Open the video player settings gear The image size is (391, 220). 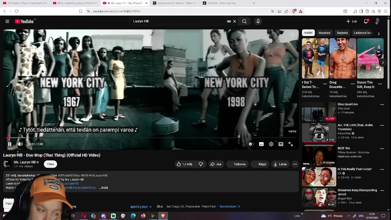pos(271,144)
